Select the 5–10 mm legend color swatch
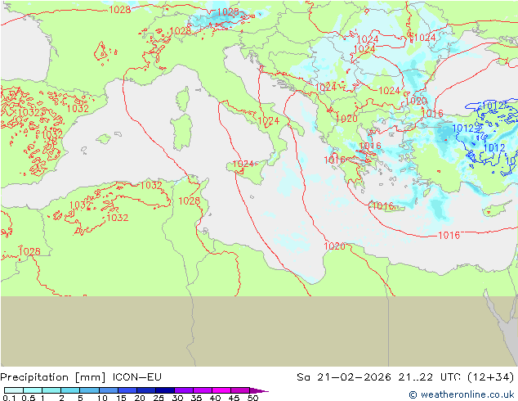Viewport: 518px width, 401px height. 89,390
